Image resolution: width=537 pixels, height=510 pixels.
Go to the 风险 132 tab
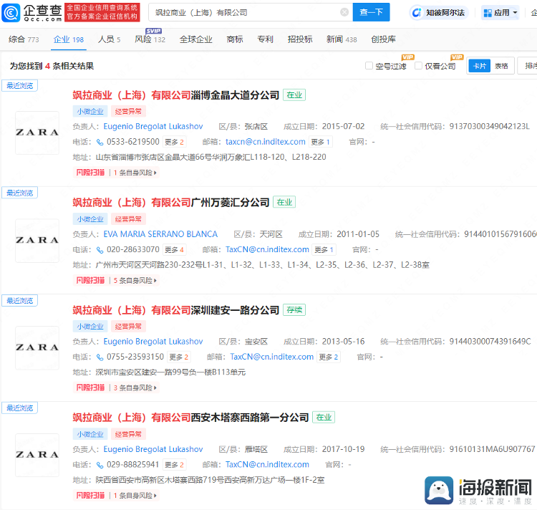coord(150,39)
